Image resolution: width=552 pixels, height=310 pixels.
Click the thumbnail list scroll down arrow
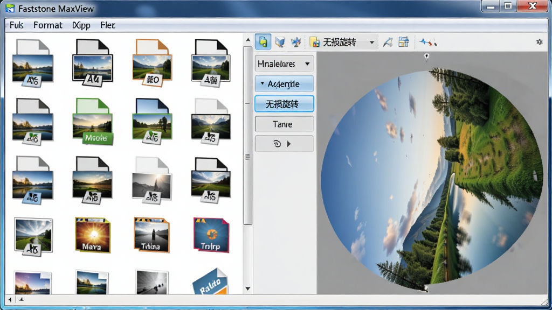[x=248, y=288]
